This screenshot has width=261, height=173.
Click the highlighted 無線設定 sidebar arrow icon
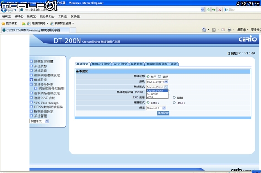tap(31, 80)
